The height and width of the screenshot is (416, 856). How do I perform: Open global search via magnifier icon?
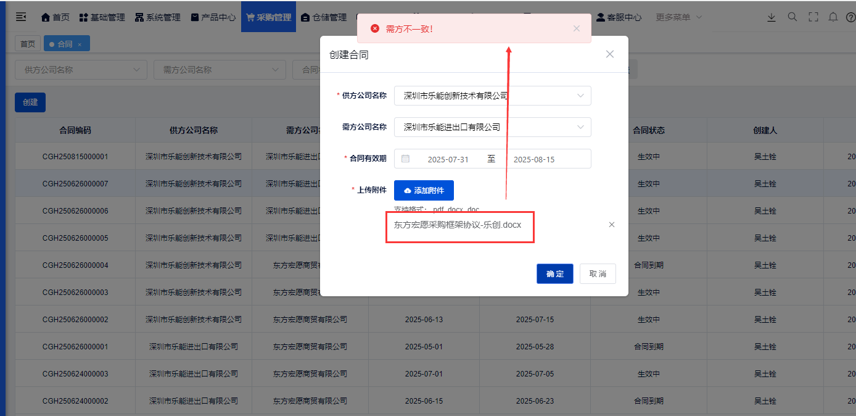point(792,17)
